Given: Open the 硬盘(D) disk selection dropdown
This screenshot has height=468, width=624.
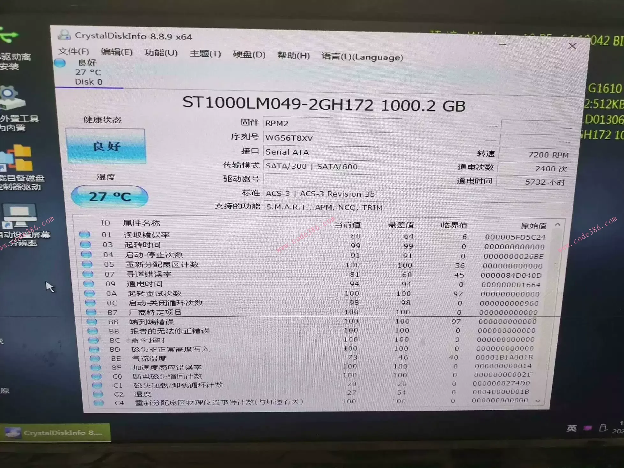Looking at the screenshot, I should tap(248, 55).
